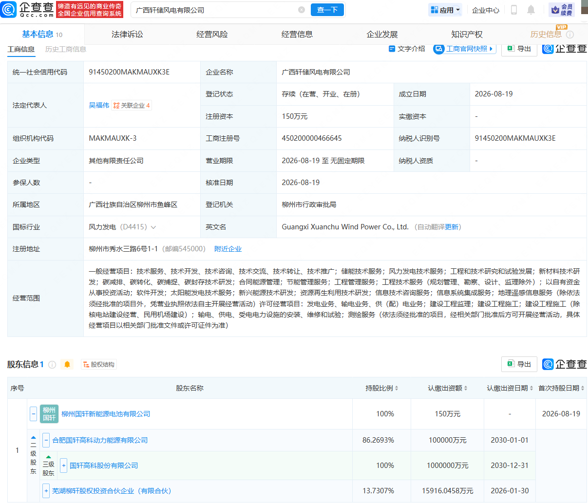Open 股权结构 equity structure

coord(99,364)
